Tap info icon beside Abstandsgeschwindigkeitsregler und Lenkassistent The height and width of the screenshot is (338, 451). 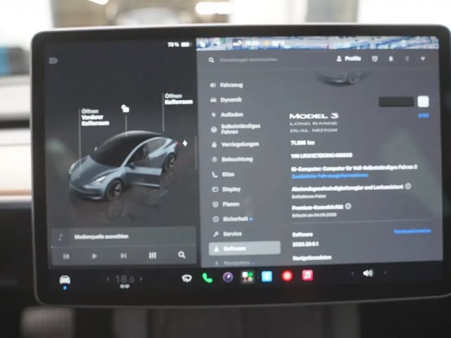[407, 186]
